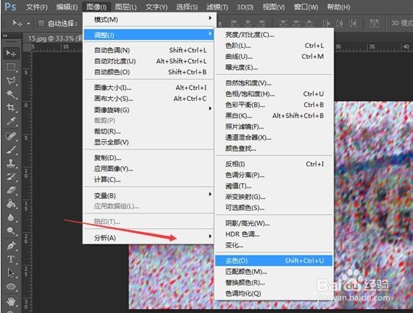This screenshot has width=413, height=313.
Task: Select the Healing Brush tool
Action: click(x=11, y=136)
